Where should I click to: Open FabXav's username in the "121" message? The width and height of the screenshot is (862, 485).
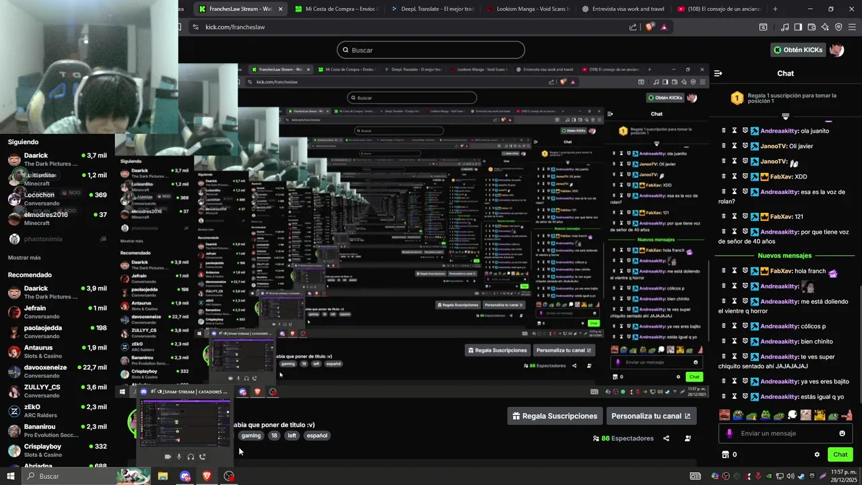(781, 216)
